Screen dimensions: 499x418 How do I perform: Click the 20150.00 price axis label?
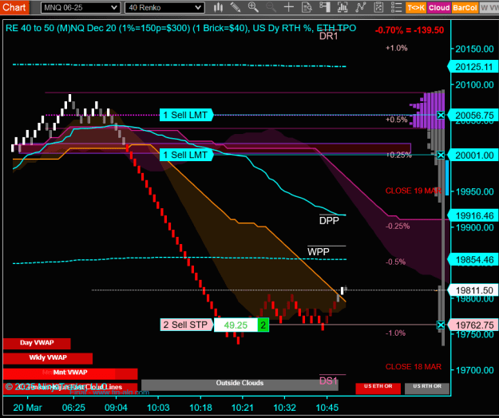pos(474,49)
